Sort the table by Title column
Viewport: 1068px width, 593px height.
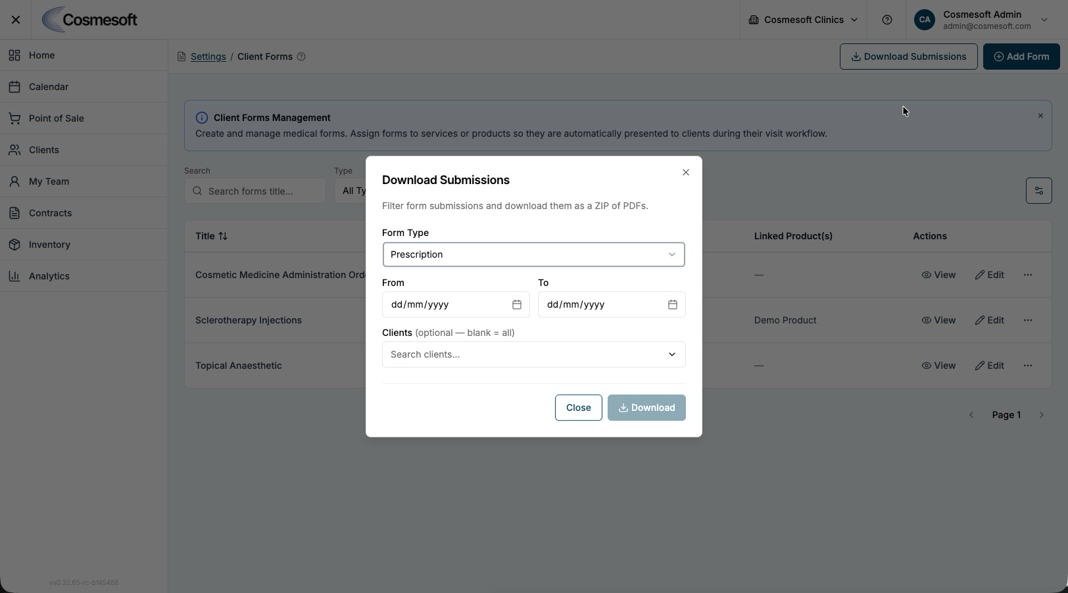(x=211, y=236)
